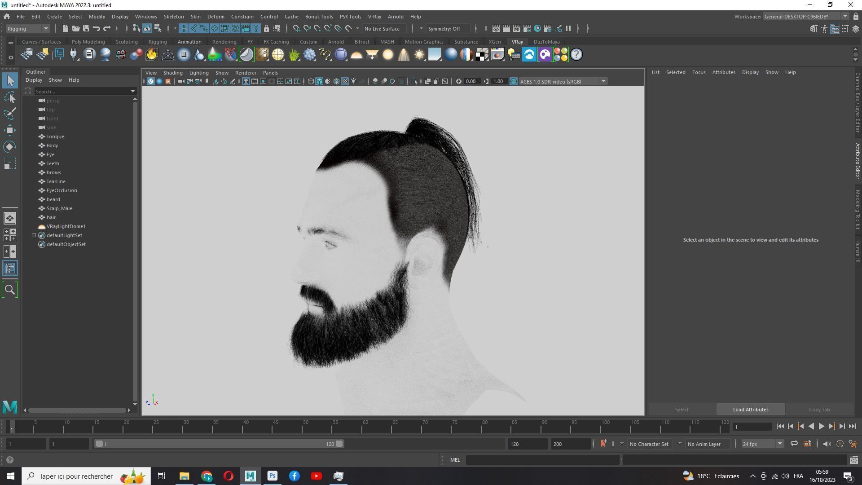
Task: Click the Hypershade sphere icon in status line
Action: point(537,29)
